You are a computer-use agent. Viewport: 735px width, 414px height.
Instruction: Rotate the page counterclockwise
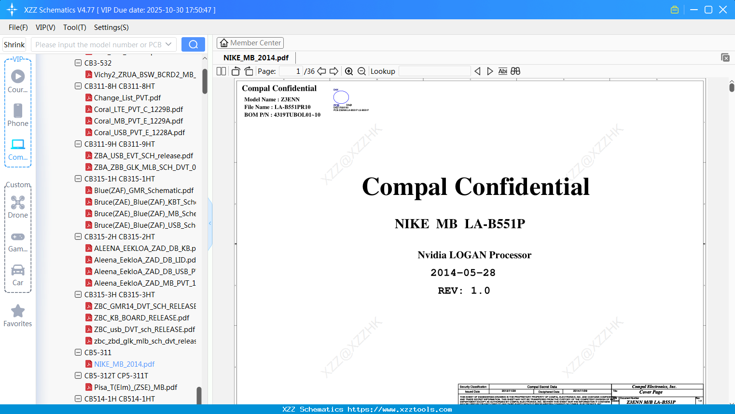(x=236, y=71)
